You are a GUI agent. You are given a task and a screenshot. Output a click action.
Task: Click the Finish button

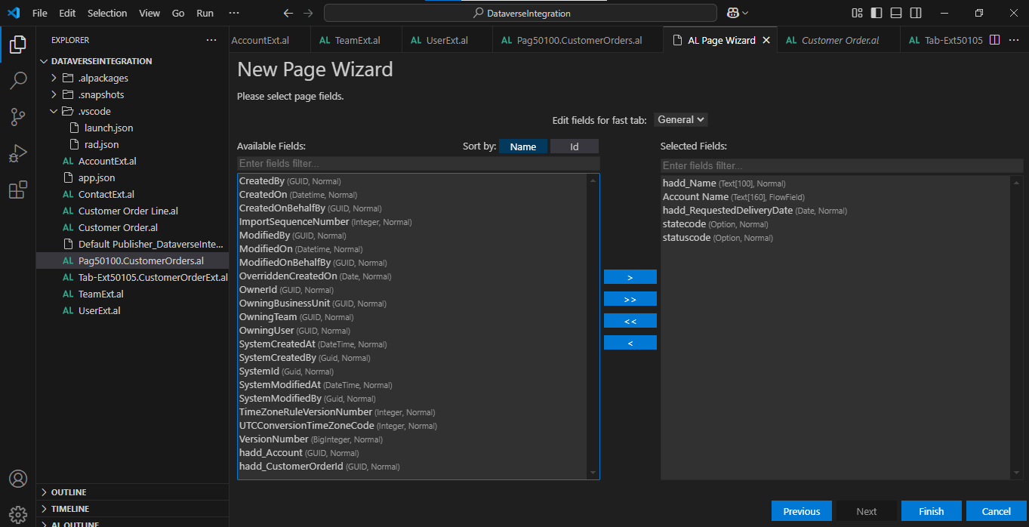[x=931, y=511]
